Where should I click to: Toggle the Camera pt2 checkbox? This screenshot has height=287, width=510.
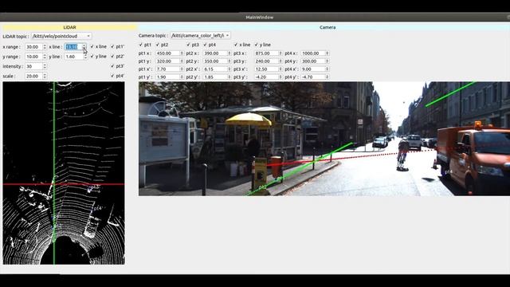158,45
